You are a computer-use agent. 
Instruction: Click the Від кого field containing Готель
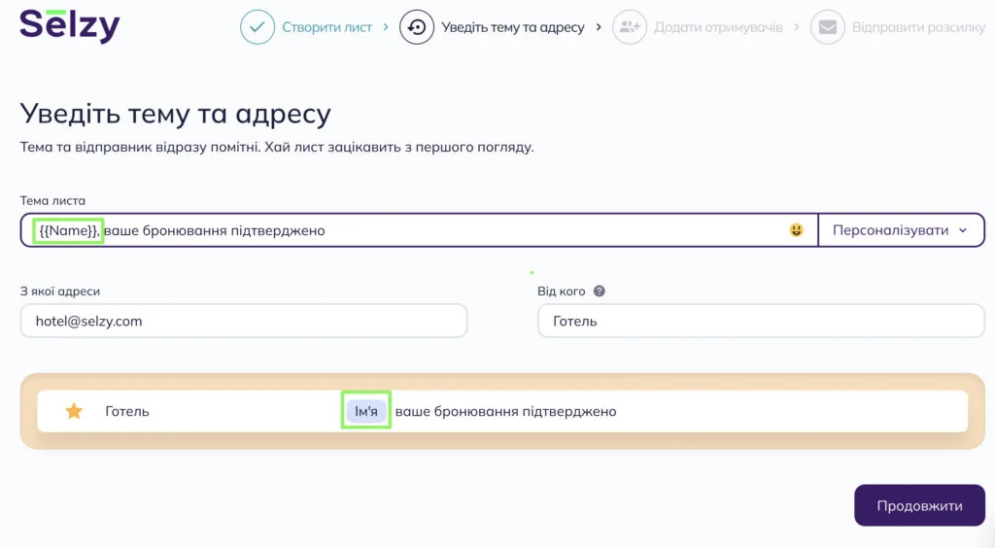click(761, 321)
